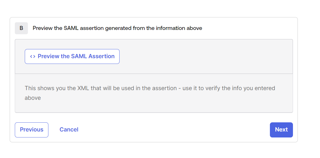Click the code brackets icon on preview button
Image resolution: width=320 pixels, height=158 pixels.
(33, 56)
